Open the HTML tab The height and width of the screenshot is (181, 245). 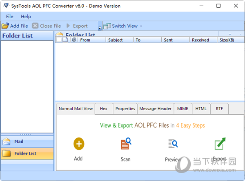[x=201, y=109]
